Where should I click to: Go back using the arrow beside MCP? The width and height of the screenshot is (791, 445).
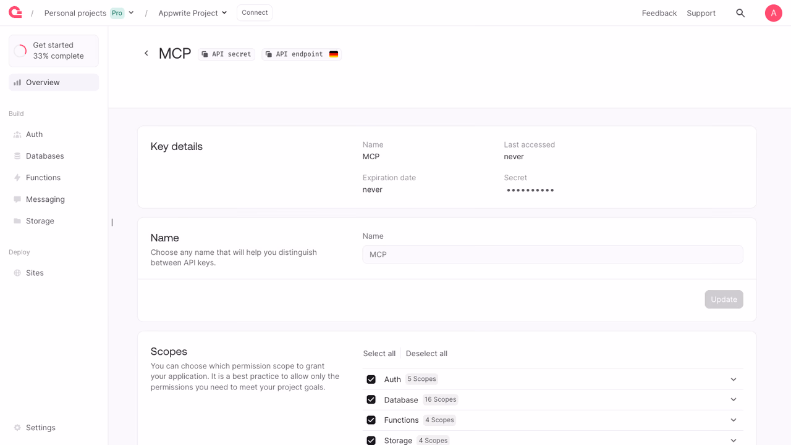[x=146, y=54]
